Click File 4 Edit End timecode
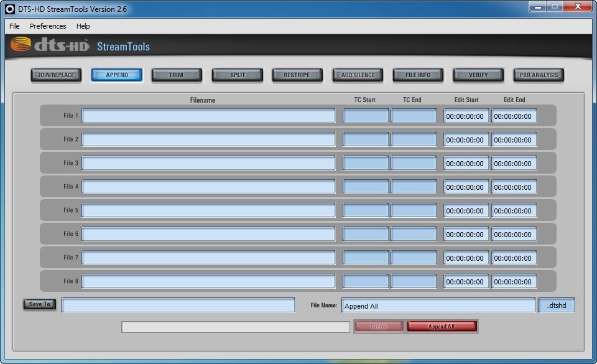Viewport: 597px width, 364px height. click(x=514, y=187)
